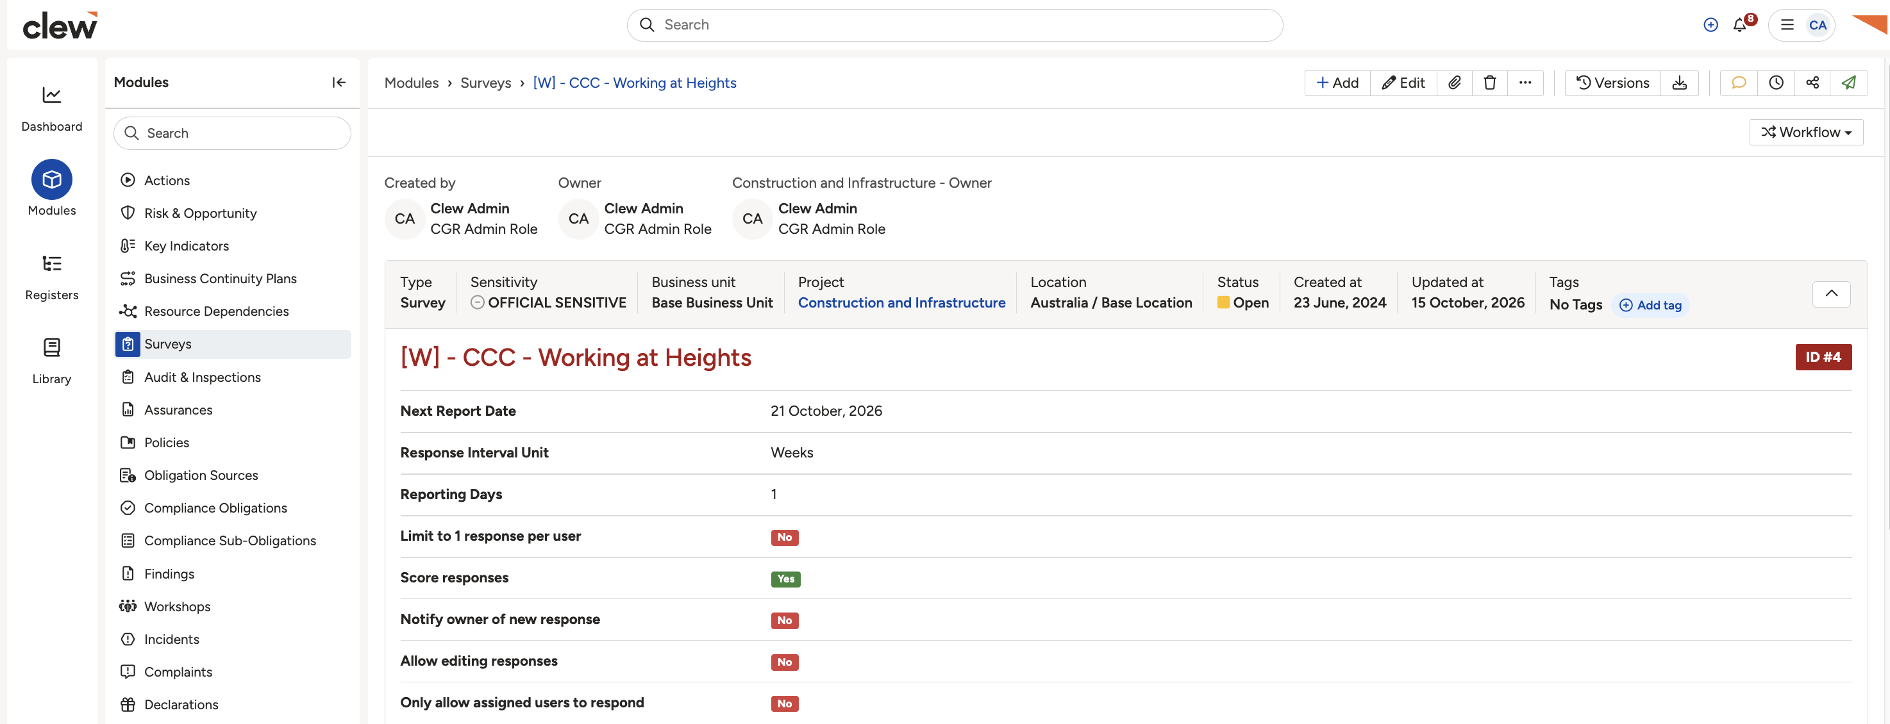Screen dimensions: 1890x724
Task: Click the clock history icon
Action: (x=1775, y=83)
